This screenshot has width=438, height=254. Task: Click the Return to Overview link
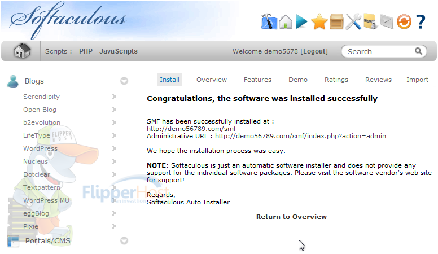(291, 217)
